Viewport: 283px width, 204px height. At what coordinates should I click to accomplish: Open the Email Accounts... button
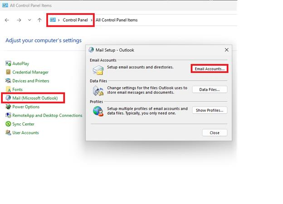click(x=210, y=69)
